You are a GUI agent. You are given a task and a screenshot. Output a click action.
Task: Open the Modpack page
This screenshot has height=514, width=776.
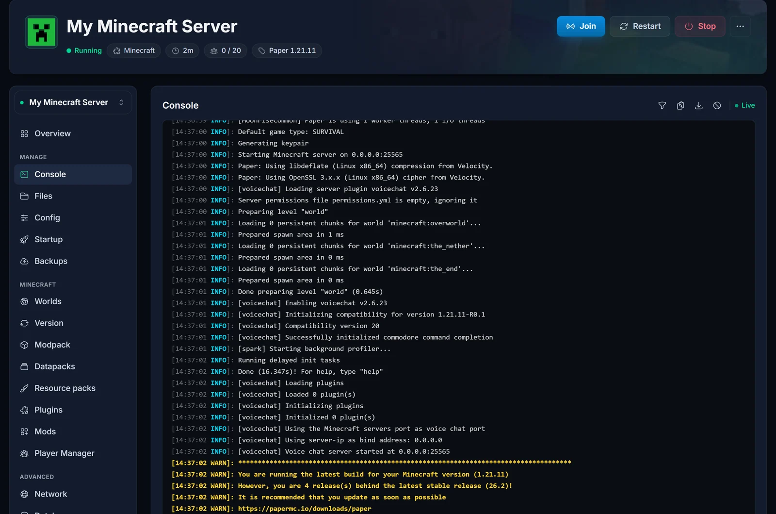(x=73, y=345)
